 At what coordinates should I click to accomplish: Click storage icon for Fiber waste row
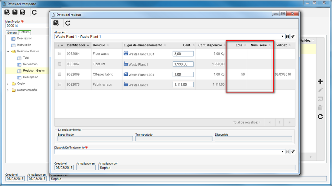[x=126, y=53]
